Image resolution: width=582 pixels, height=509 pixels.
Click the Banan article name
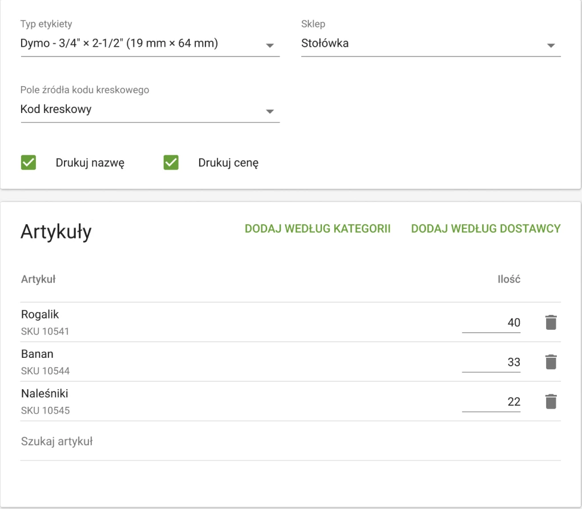point(37,354)
